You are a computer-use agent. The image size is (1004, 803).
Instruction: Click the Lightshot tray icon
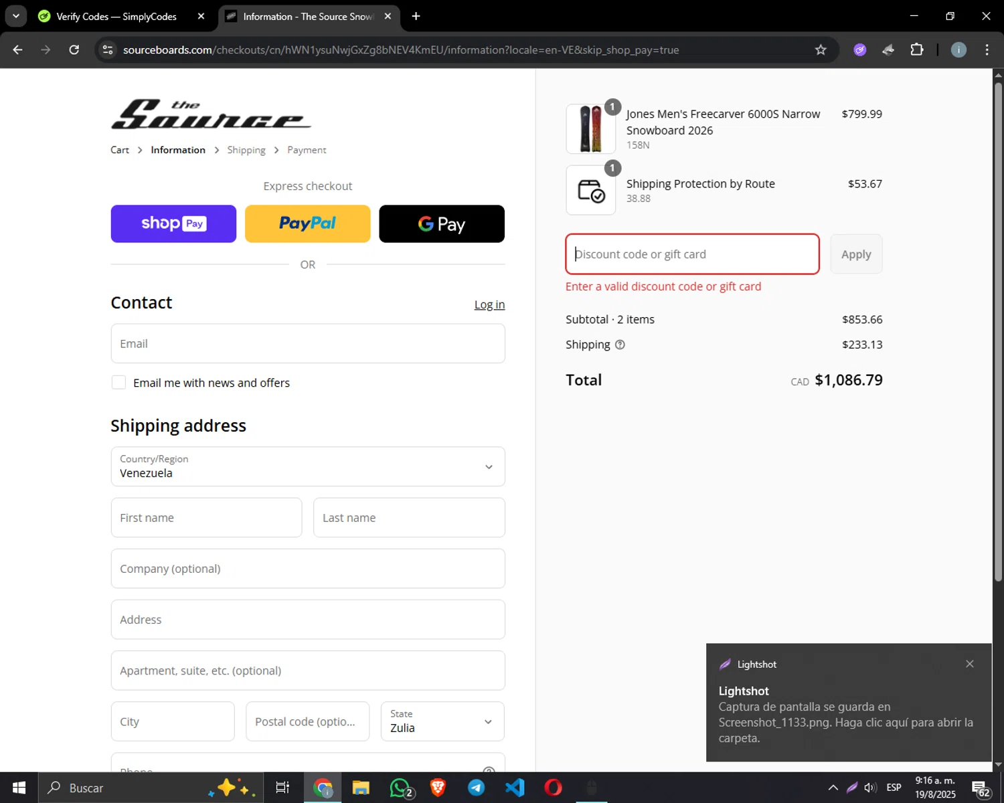point(852,788)
